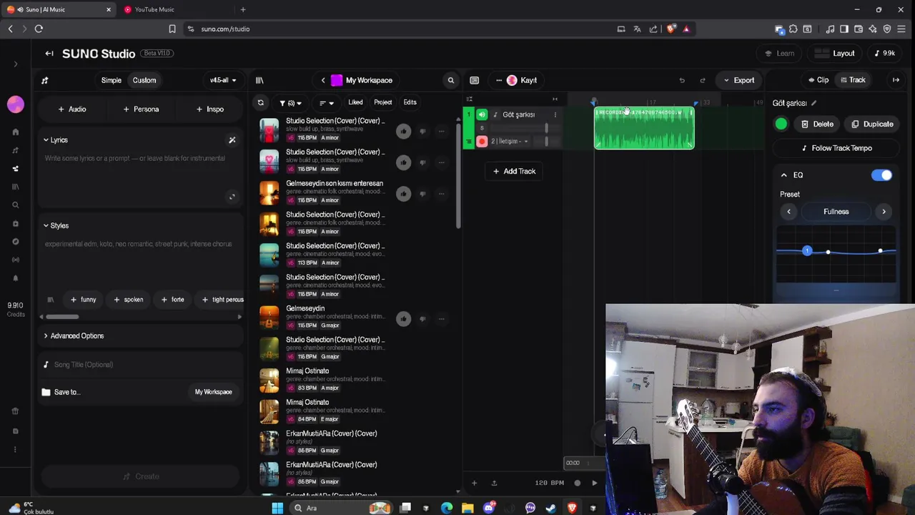Undo the last studio action
The image size is (915, 515).
tap(682, 80)
